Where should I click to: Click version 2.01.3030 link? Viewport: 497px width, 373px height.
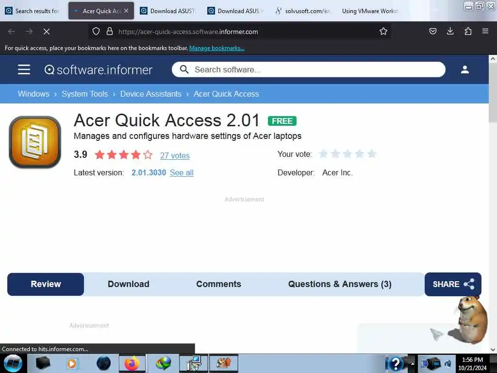[149, 172]
